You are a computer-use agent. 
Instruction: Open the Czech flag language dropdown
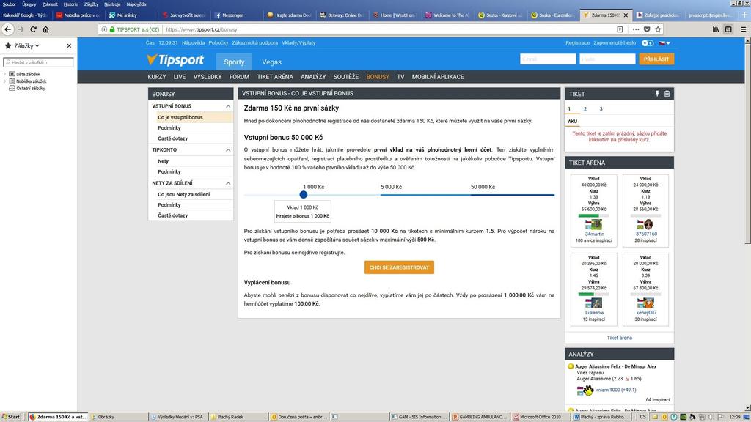click(x=664, y=43)
